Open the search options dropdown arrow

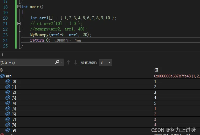tap(62, 62)
